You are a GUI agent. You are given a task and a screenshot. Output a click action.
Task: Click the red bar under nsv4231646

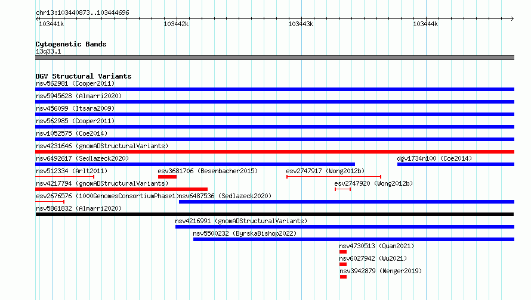coord(274,152)
